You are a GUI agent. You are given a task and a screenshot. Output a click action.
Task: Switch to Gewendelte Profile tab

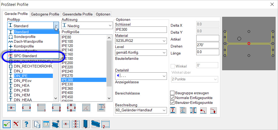point(77,14)
